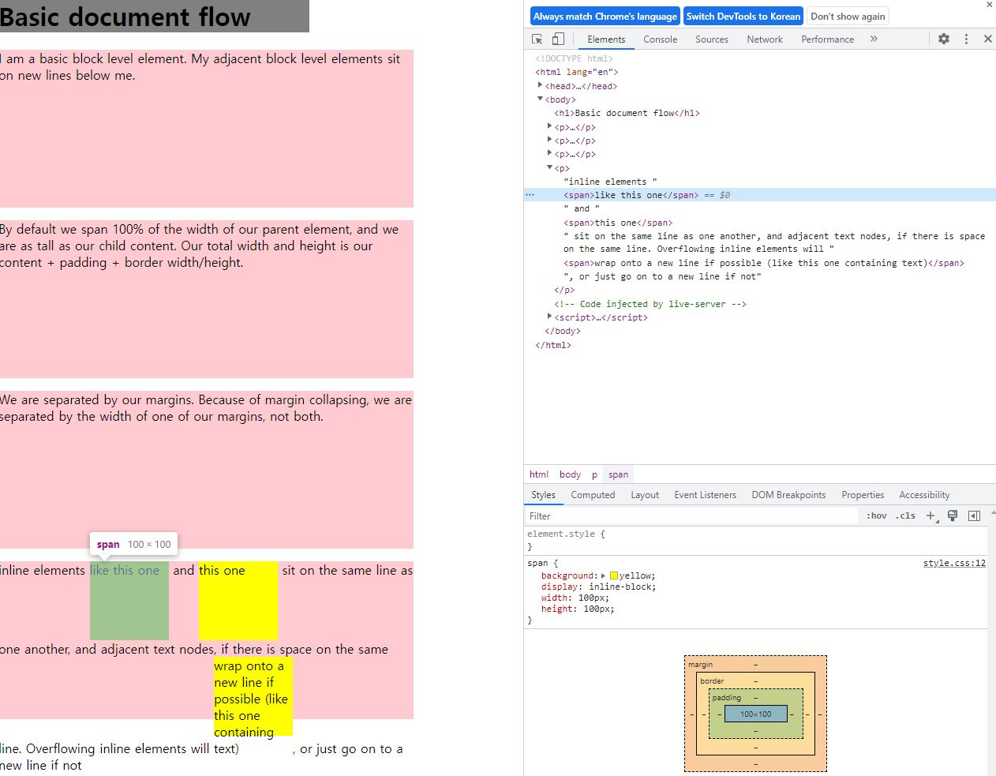Screen dimensions: 996x776
Task: Close the DevTools panel
Action: tap(987, 39)
